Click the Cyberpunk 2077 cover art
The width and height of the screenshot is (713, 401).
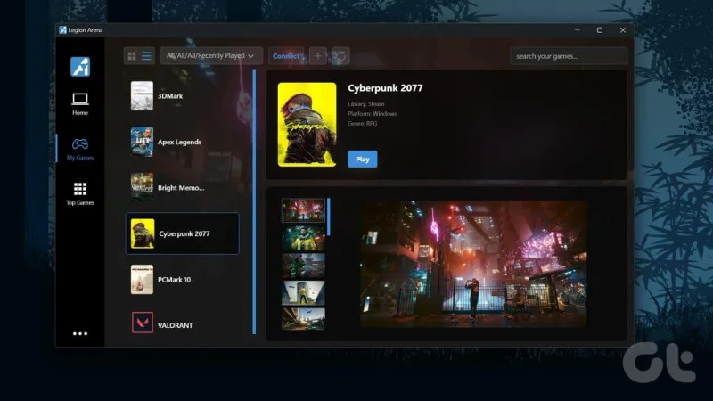point(307,125)
